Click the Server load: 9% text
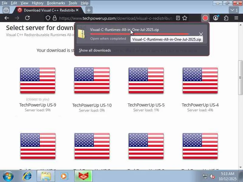243x182 pixels. (38, 110)
